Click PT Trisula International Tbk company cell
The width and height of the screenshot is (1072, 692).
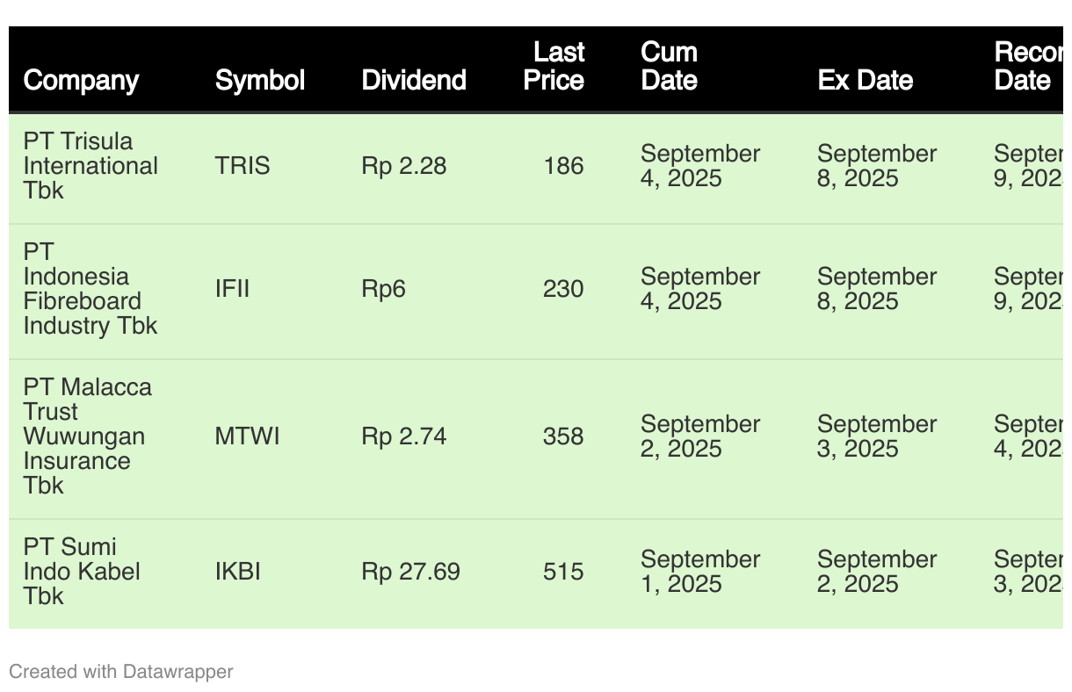pos(91,166)
